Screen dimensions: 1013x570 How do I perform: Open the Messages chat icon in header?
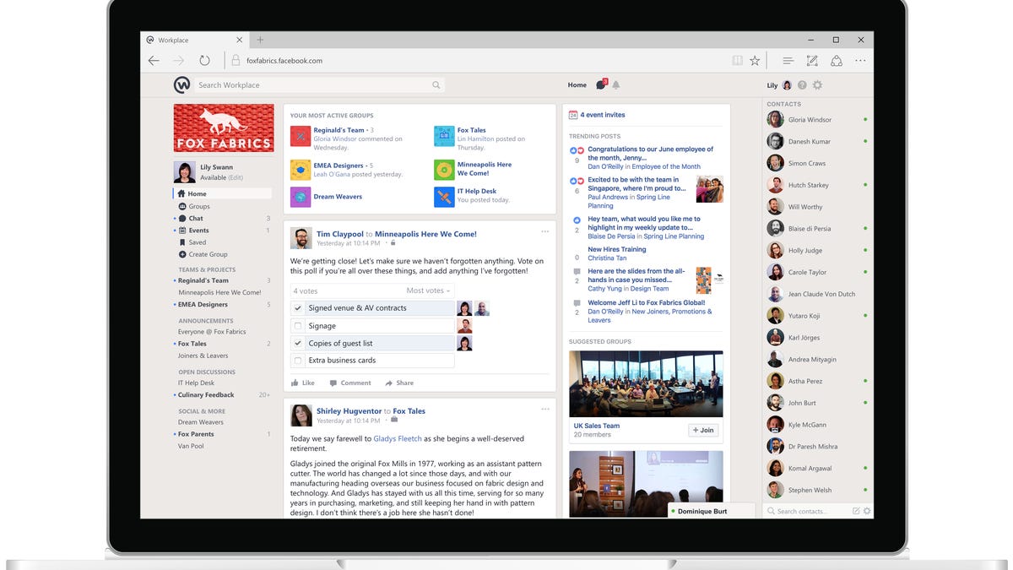600,85
